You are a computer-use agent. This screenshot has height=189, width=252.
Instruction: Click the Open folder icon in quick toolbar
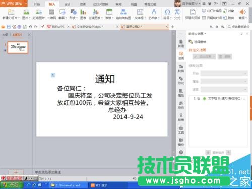tap(3, 27)
